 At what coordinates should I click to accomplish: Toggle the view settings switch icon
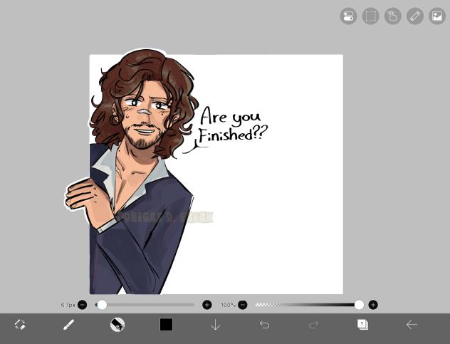pyautogui.click(x=348, y=16)
